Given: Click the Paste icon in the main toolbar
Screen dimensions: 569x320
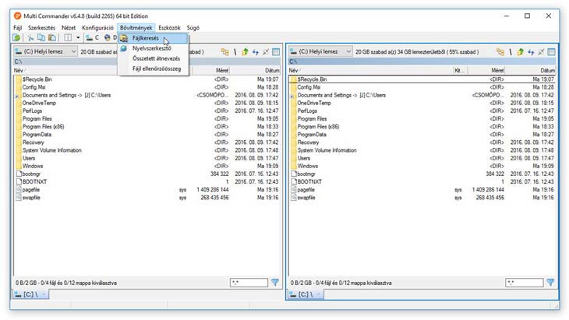Looking at the screenshot, I should tap(51, 37).
